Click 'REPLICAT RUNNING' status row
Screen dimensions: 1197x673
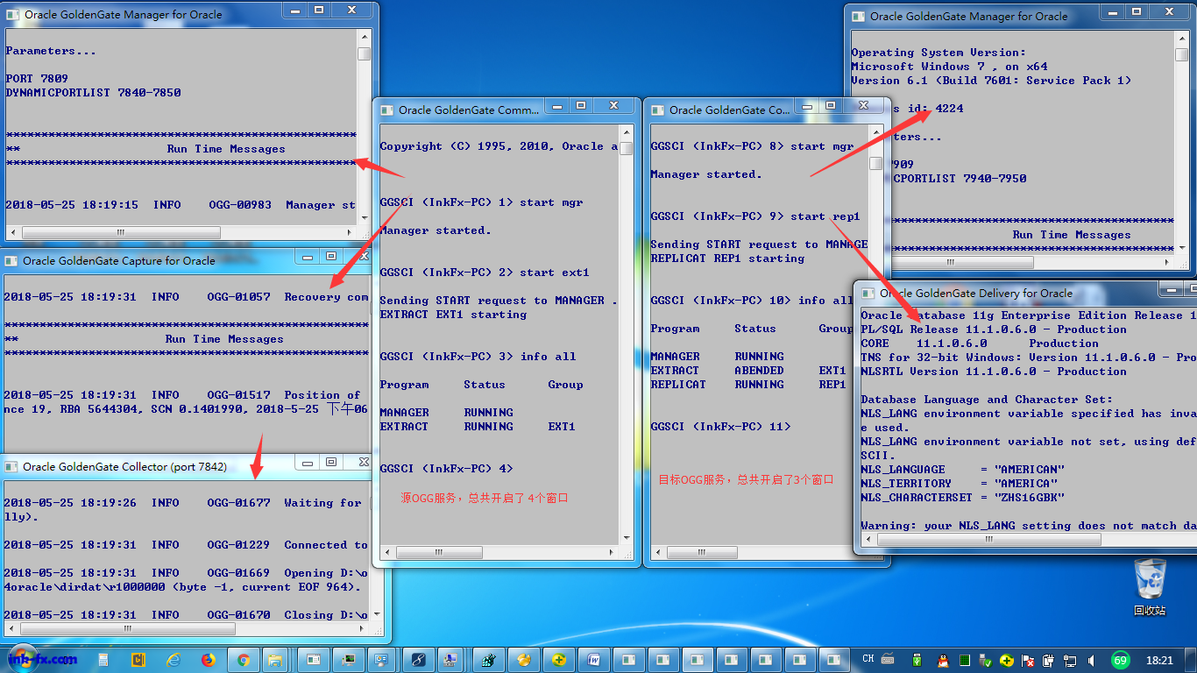tap(748, 385)
